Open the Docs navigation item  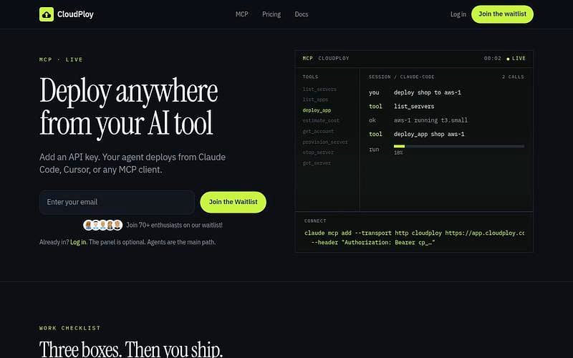tap(302, 14)
